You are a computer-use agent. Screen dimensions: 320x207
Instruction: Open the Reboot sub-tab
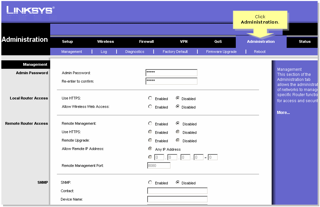[260, 52]
